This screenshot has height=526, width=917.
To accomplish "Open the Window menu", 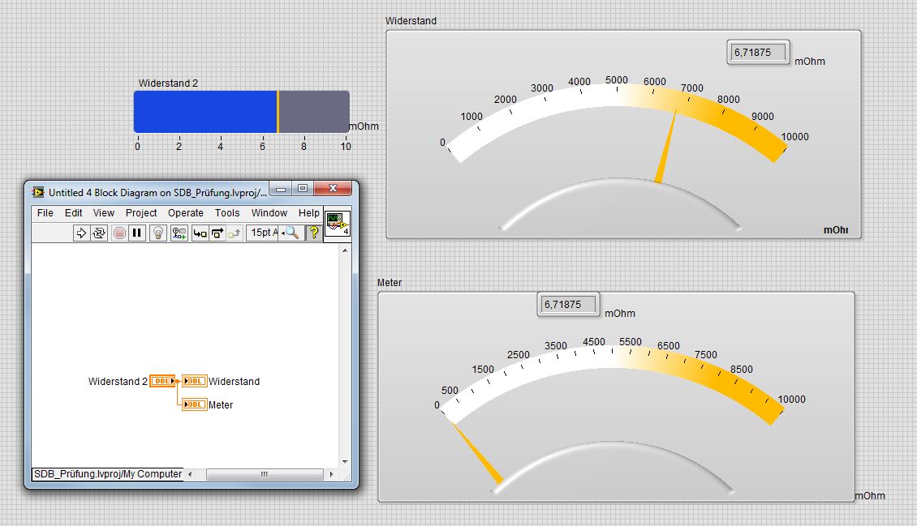I will [269, 213].
